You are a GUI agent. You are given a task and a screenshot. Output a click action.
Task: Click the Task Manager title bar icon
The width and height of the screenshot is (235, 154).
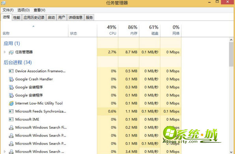[x=3, y=3]
